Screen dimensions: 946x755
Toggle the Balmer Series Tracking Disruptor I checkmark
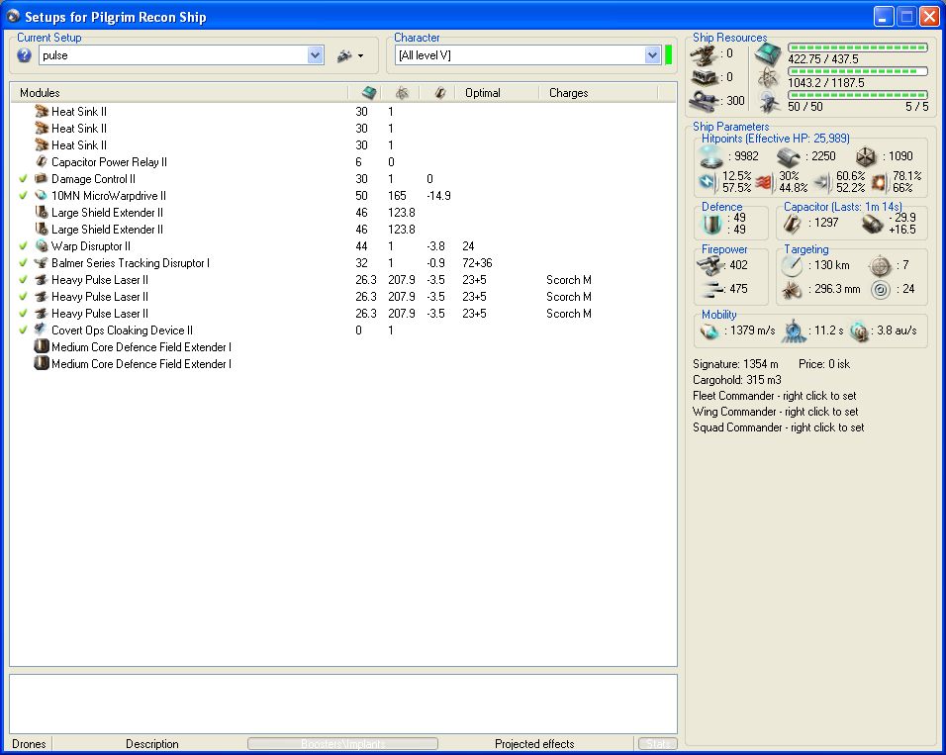[24, 263]
